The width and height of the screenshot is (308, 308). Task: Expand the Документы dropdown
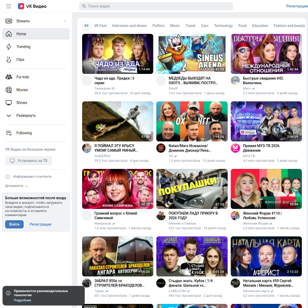16,186
